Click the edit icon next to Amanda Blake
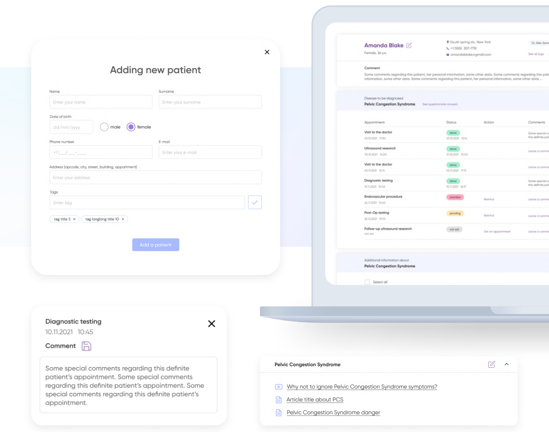The width and height of the screenshot is (549, 432). (x=409, y=46)
